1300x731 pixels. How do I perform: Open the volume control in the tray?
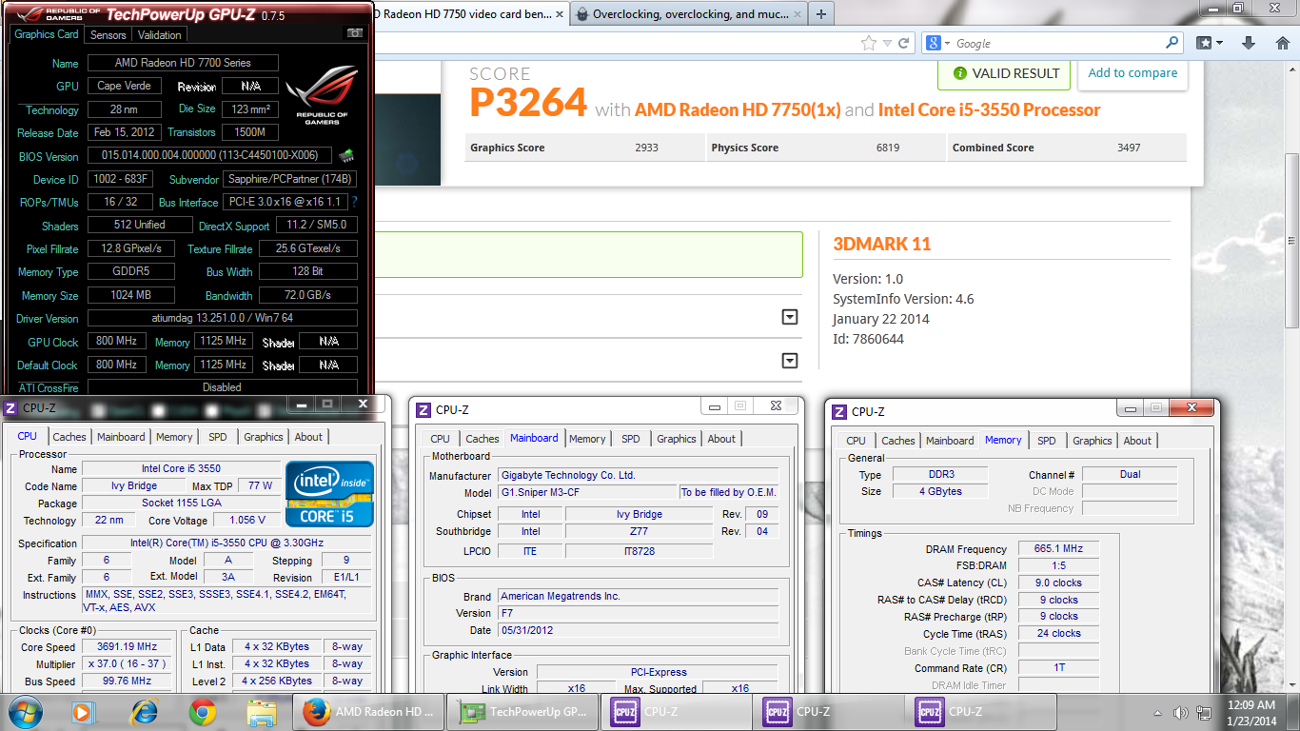point(1181,712)
